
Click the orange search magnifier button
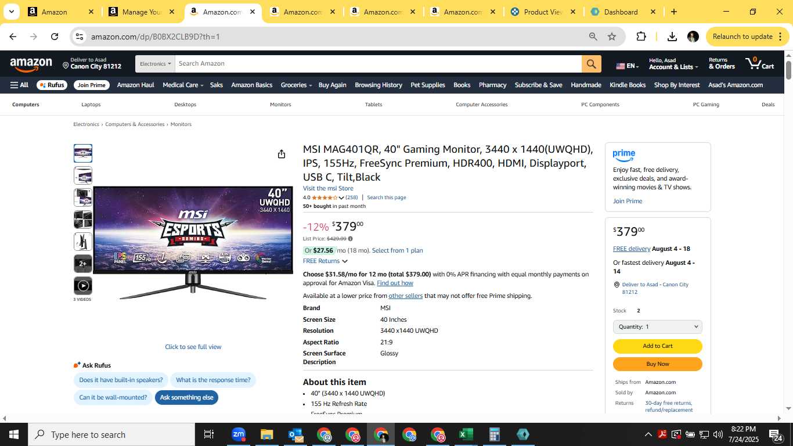pyautogui.click(x=591, y=64)
